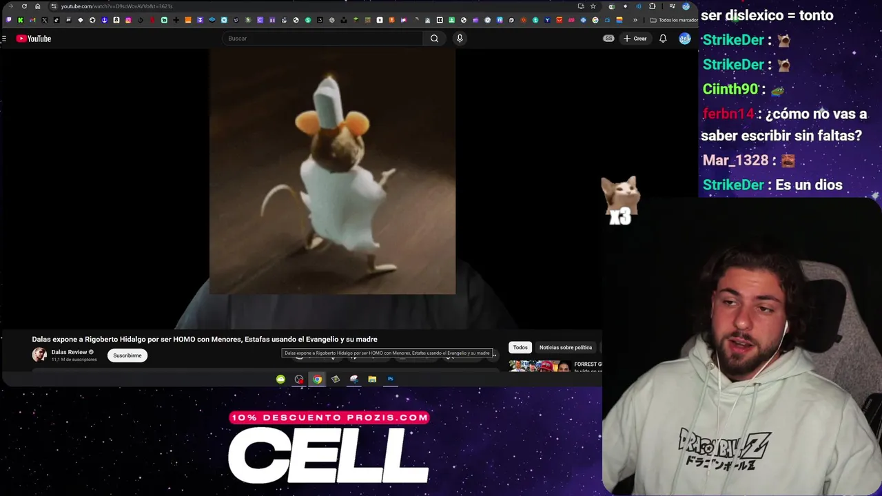Go to the browser home page
This screenshot has height=496, width=882.
click(x=37, y=6)
